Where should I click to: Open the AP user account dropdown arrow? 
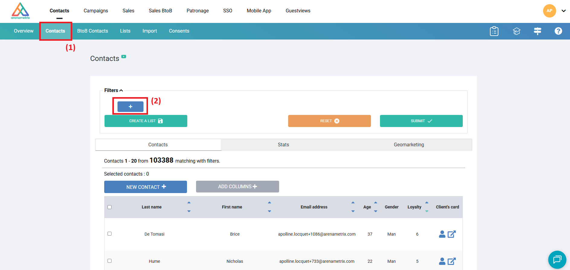563,11
